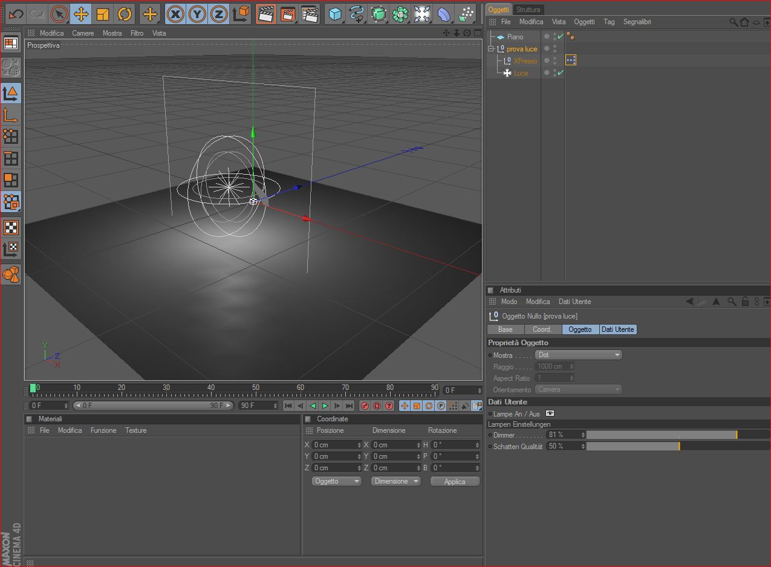Select the Rotate tool
This screenshot has width=771, height=567.
click(125, 14)
